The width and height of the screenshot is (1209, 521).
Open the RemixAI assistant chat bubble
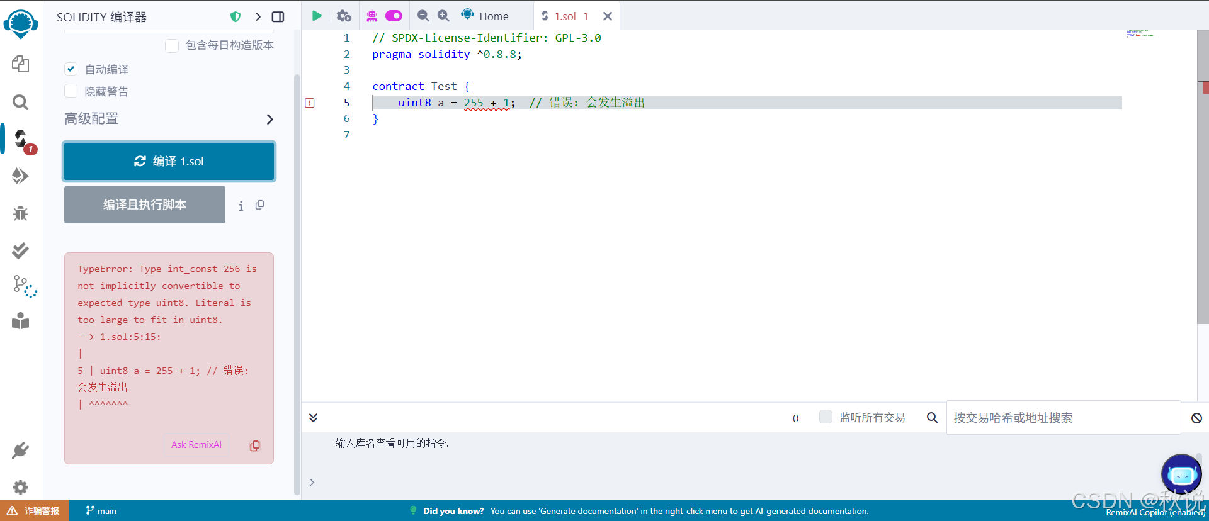tap(1181, 474)
